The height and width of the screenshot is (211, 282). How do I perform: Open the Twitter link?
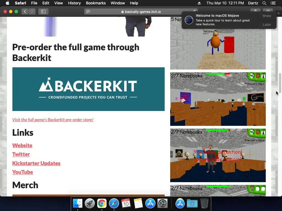[21, 154]
